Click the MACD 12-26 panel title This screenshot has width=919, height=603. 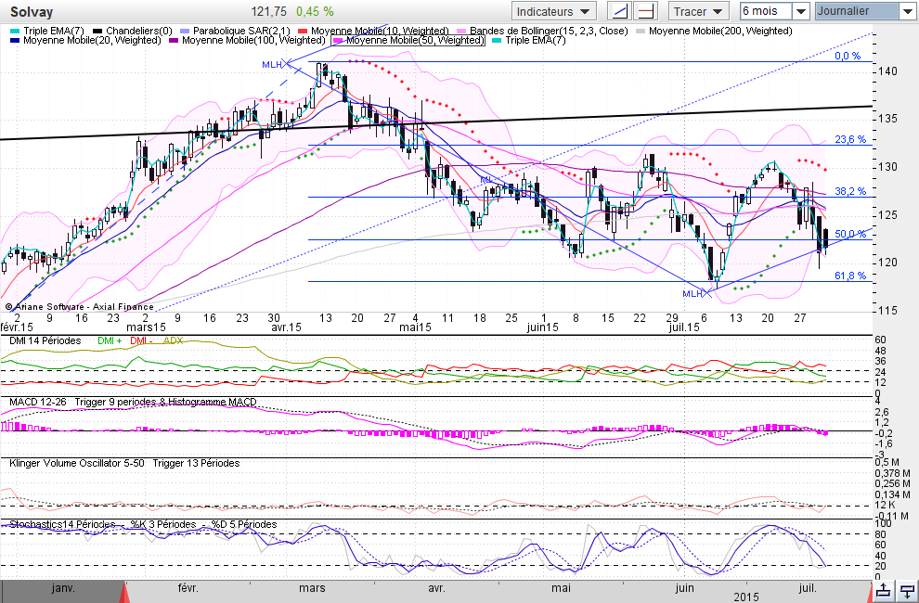click(37, 403)
